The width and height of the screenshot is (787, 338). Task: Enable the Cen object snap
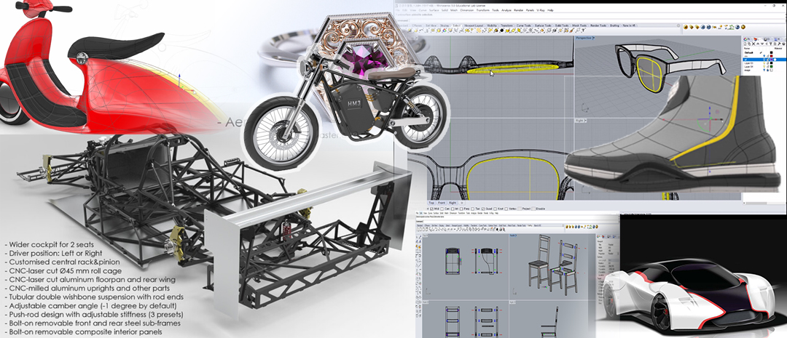pos(442,209)
